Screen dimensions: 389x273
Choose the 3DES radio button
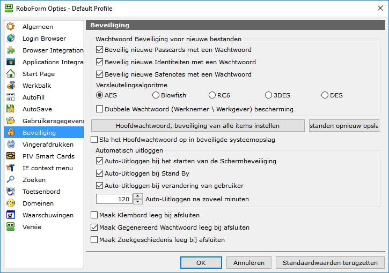(268, 95)
